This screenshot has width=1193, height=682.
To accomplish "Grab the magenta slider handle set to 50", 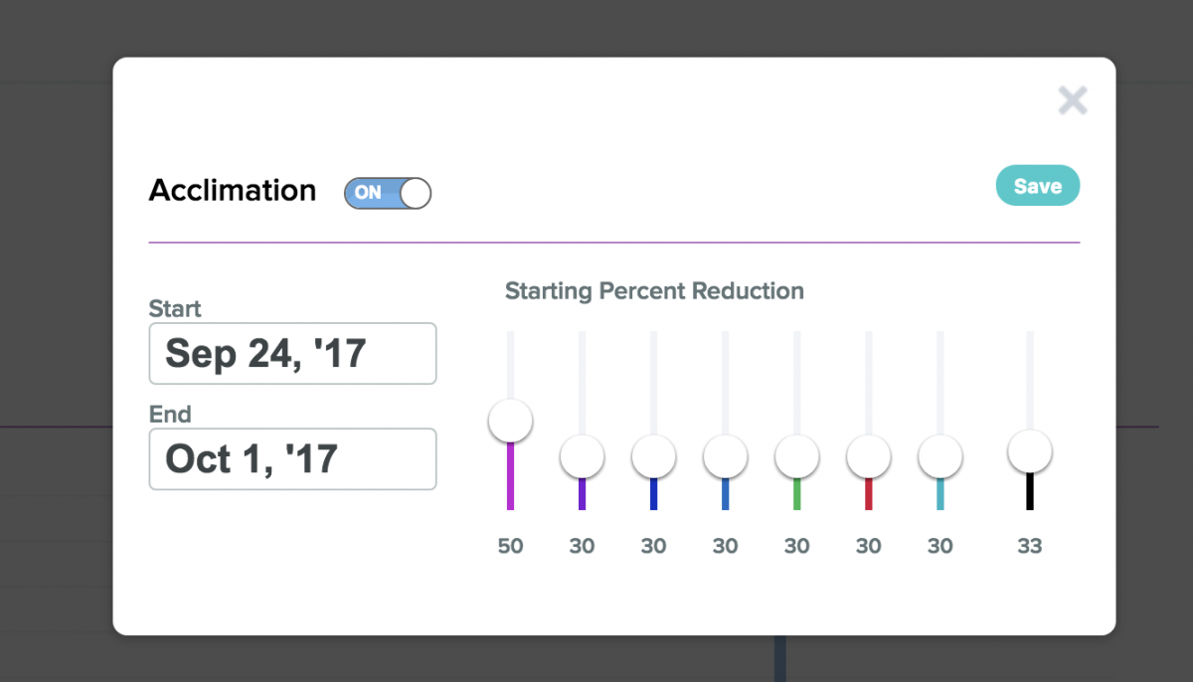I will [x=510, y=421].
